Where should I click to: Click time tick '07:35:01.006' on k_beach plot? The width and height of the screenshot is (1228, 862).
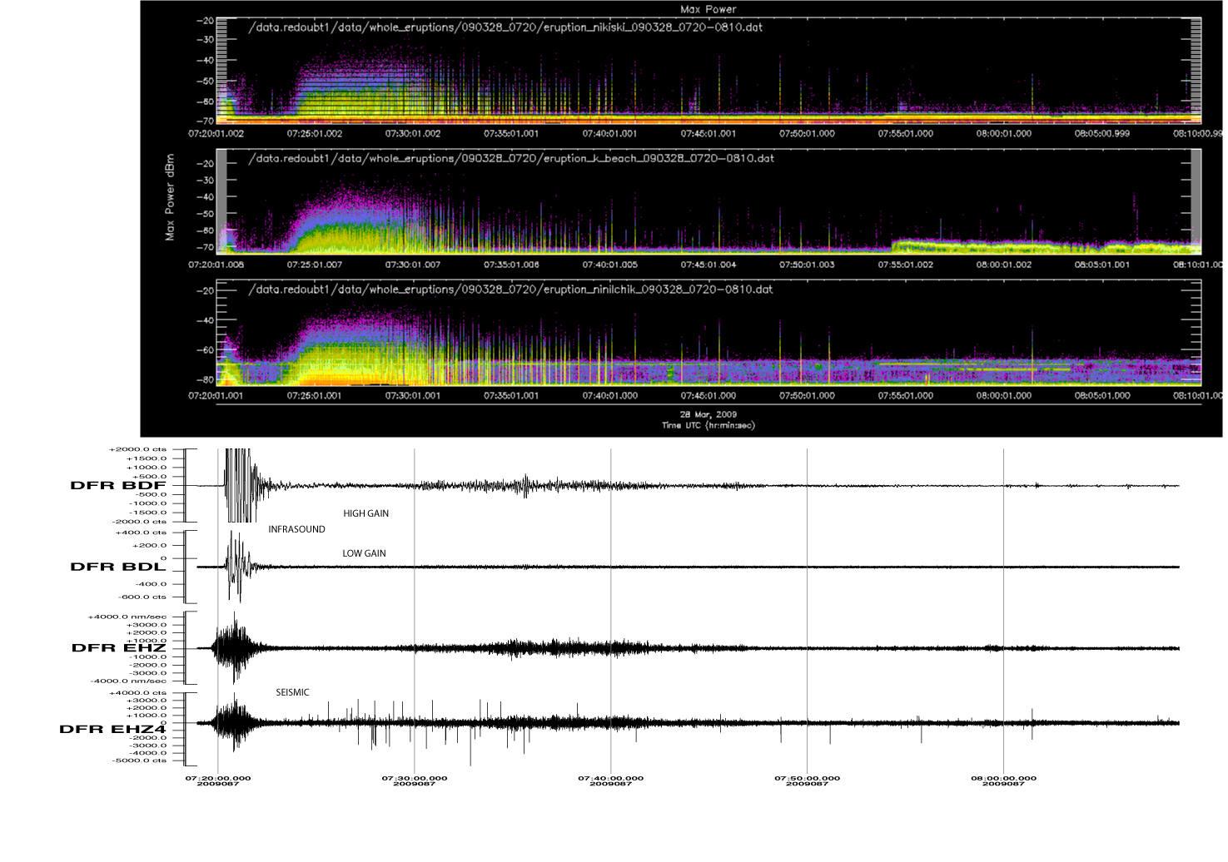[x=511, y=265]
